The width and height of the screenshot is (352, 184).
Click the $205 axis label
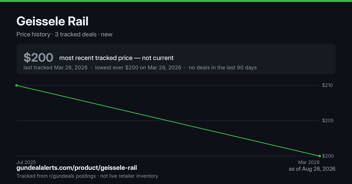click(328, 121)
